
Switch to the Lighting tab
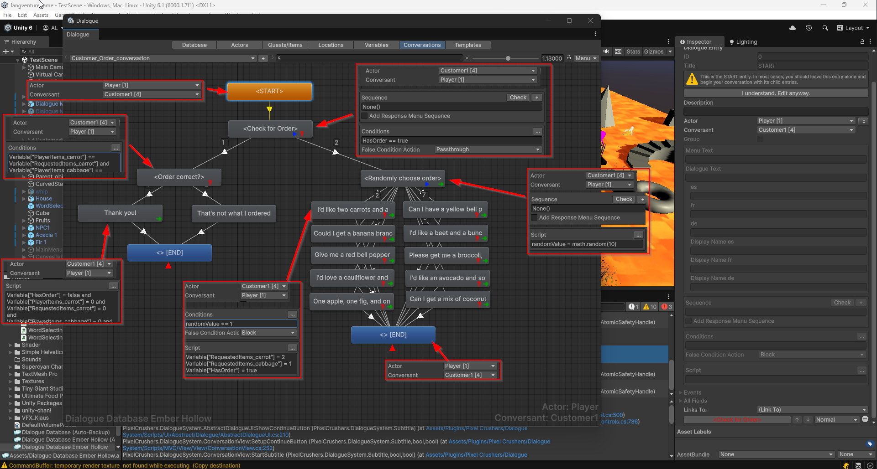pyautogui.click(x=743, y=41)
